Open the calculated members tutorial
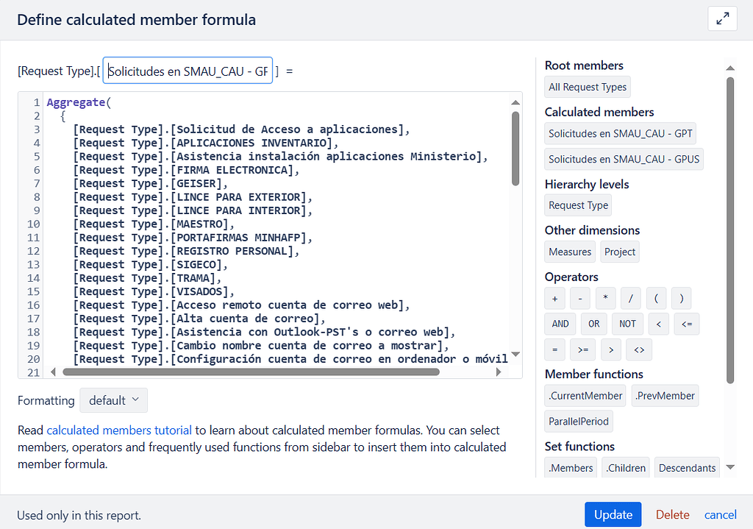The width and height of the screenshot is (753, 529). [x=118, y=430]
